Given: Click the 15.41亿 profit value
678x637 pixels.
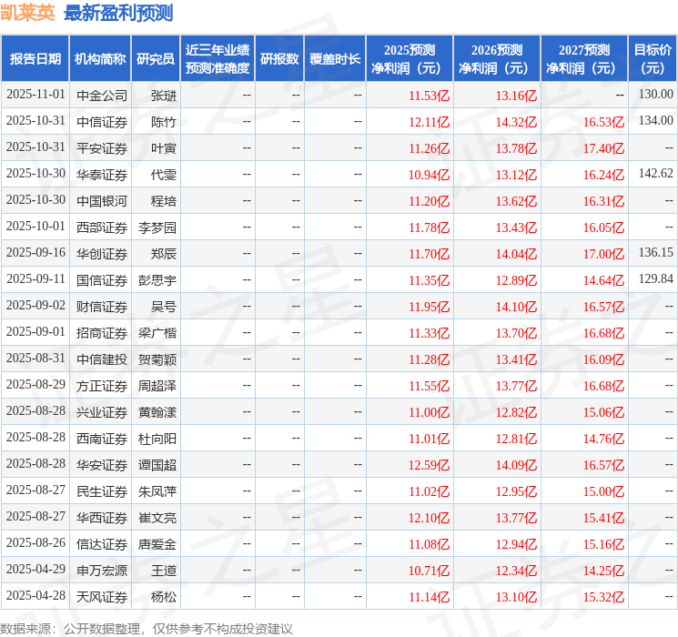Looking at the screenshot, I should click(603, 518).
